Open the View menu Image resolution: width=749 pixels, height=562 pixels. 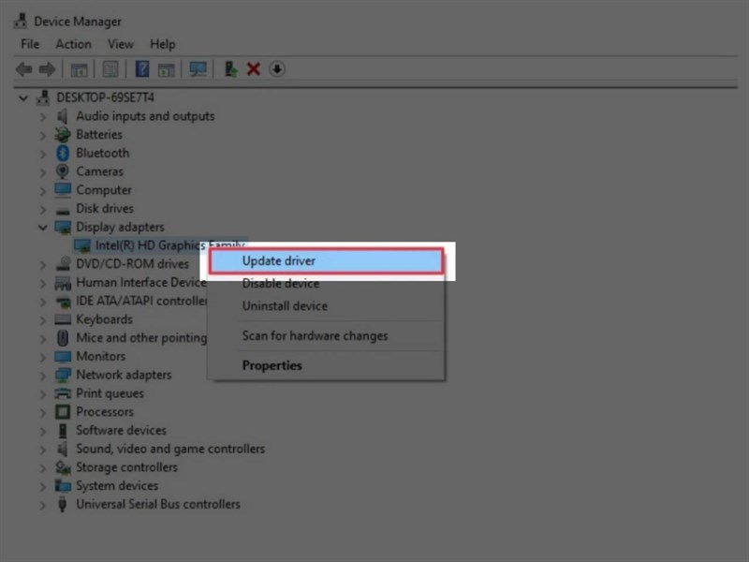(121, 43)
